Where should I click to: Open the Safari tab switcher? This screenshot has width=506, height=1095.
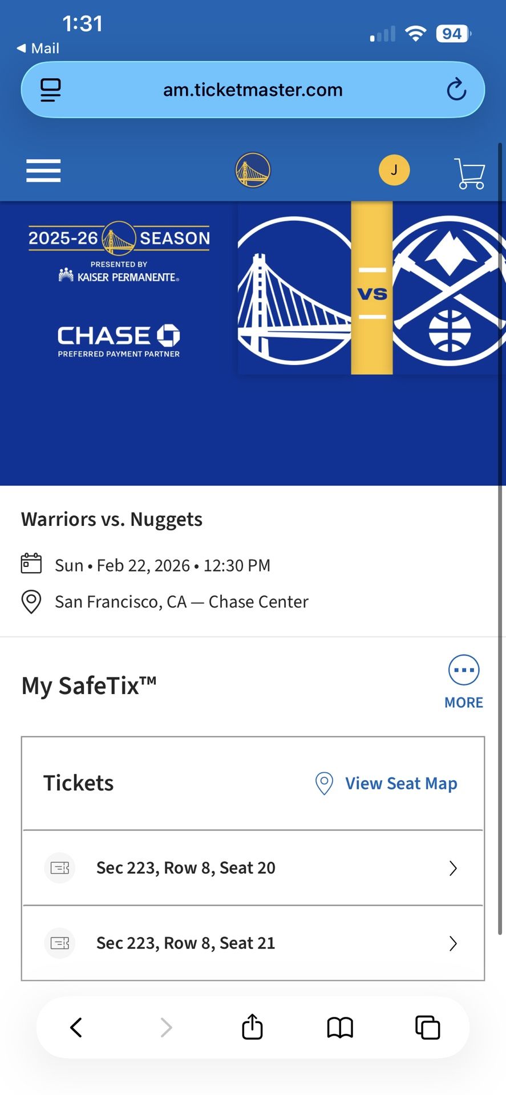(x=427, y=1028)
